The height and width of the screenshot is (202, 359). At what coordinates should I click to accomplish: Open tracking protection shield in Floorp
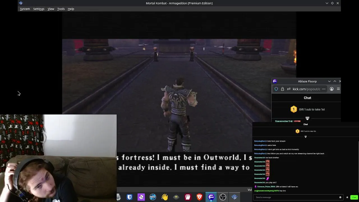point(276,89)
